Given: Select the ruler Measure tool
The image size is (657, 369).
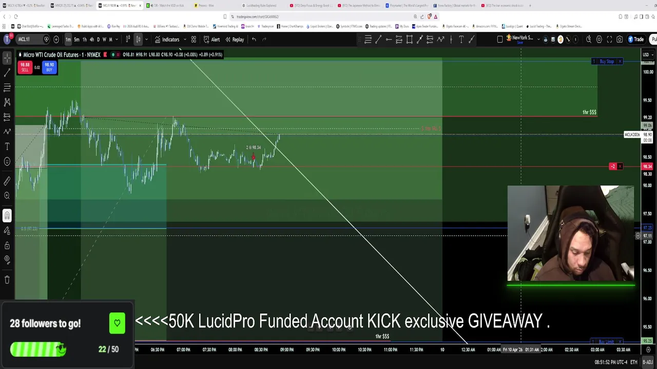Looking at the screenshot, I should click(7, 181).
